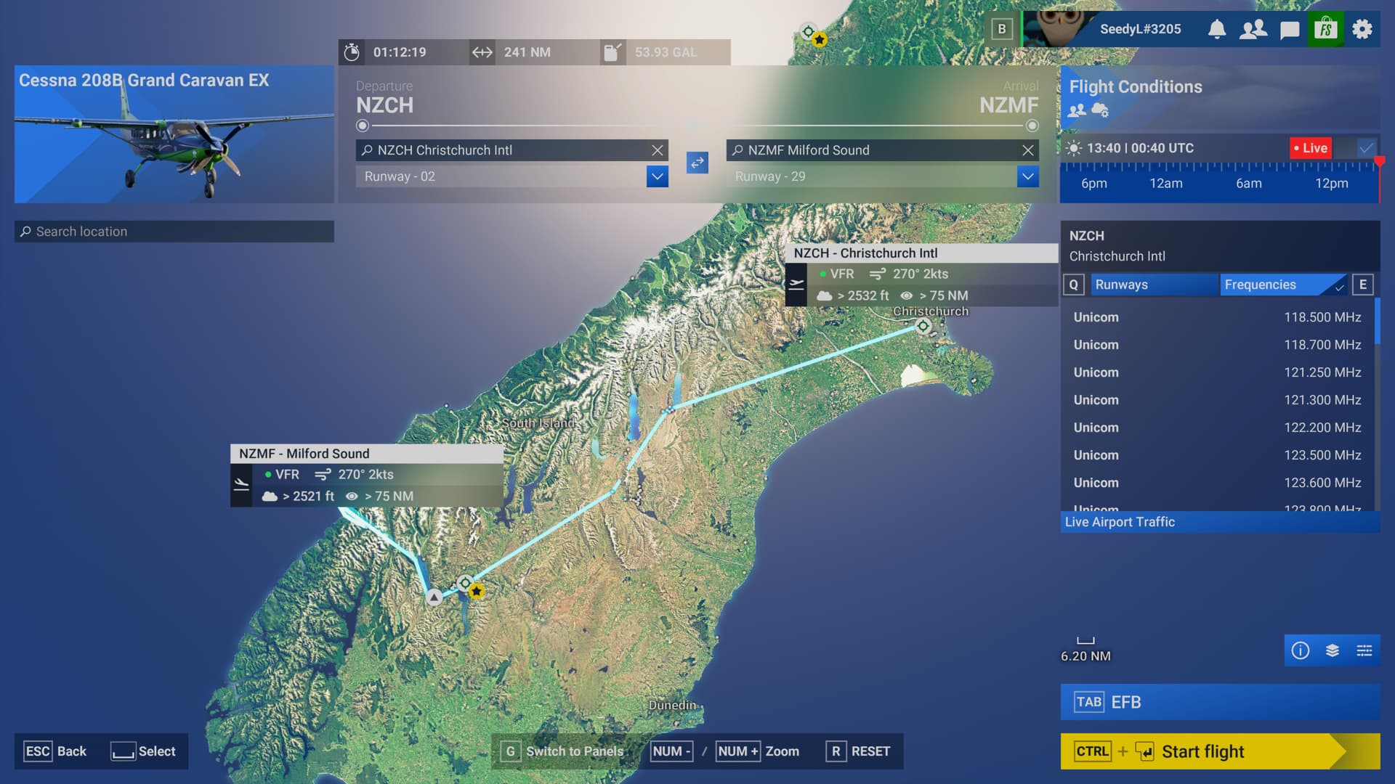1395x784 pixels.
Task: Click the frequencies list scrollbar
Action: [x=1378, y=321]
